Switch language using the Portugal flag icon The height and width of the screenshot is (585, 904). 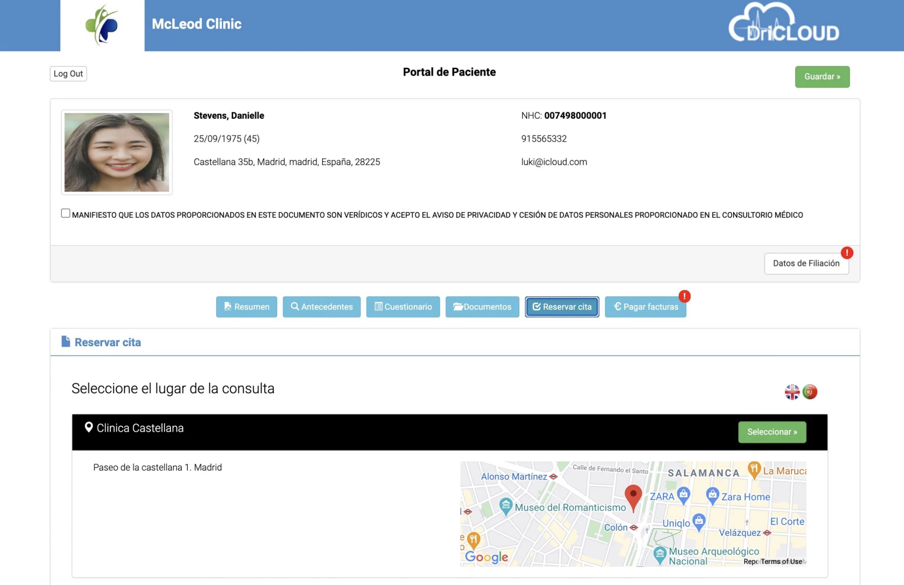click(x=809, y=391)
